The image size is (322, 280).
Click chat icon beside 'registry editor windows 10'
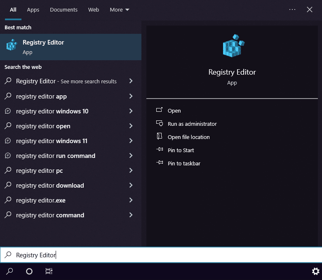8,111
